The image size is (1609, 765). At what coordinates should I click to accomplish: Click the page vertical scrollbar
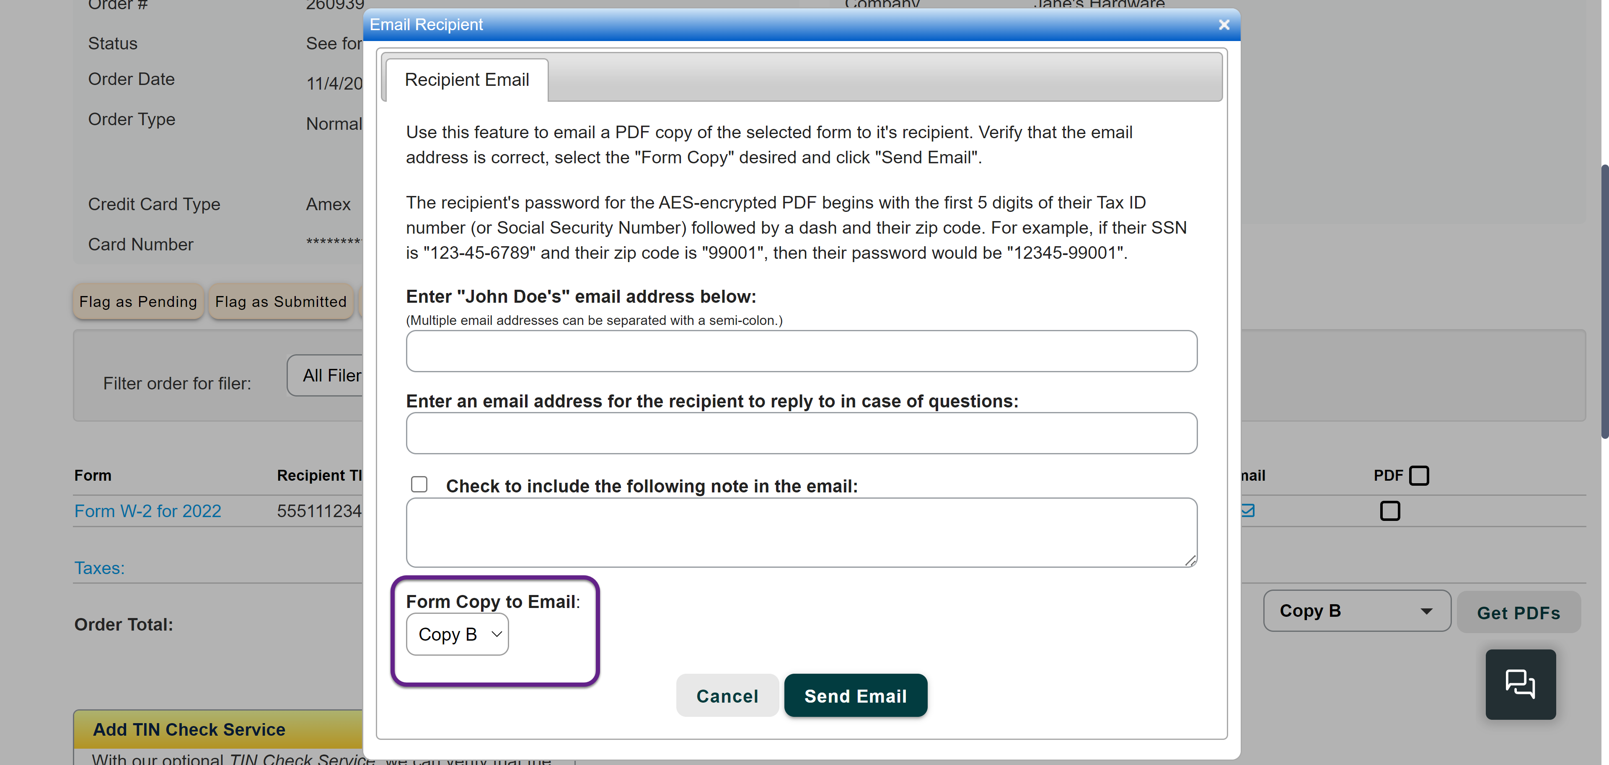(x=1604, y=299)
